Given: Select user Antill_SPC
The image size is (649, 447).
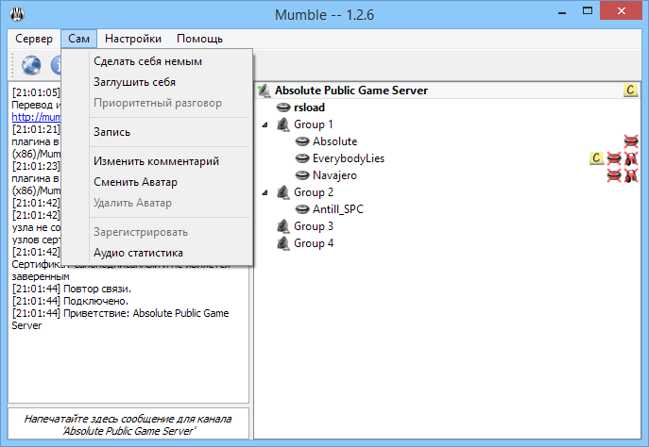Looking at the screenshot, I should [338, 209].
